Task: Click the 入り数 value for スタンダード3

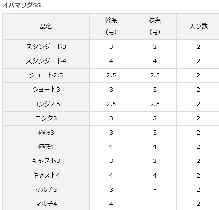Action: (198, 47)
